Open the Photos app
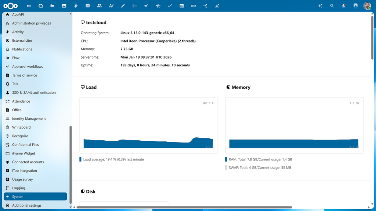The image size is (376, 211). click(64, 5)
